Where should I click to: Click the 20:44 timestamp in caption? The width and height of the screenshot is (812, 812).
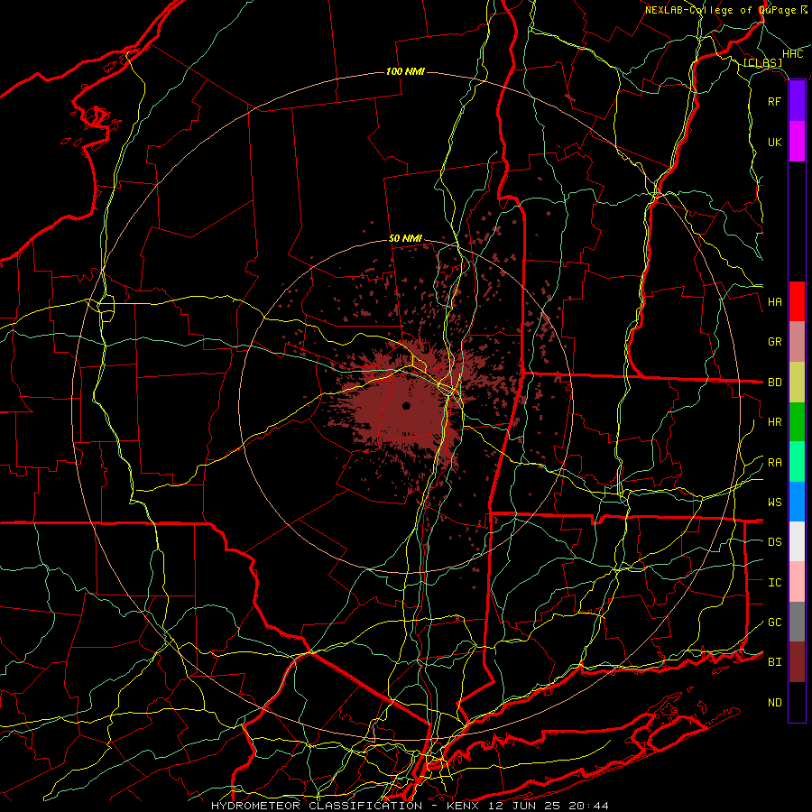pos(587,806)
